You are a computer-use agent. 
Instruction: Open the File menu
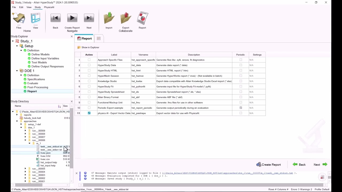click(x=14, y=7)
